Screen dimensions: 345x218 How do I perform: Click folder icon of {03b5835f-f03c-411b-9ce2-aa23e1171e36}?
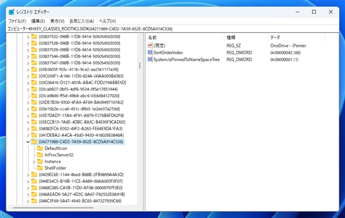[34, 69]
